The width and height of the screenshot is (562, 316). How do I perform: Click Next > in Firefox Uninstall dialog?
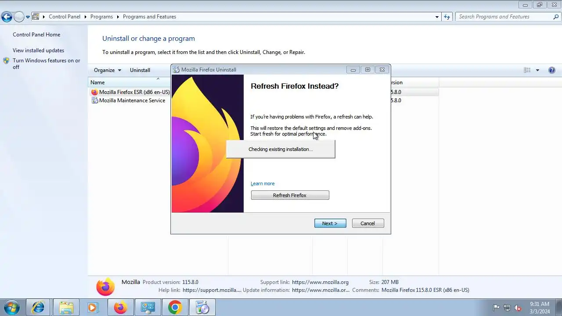pyautogui.click(x=330, y=223)
